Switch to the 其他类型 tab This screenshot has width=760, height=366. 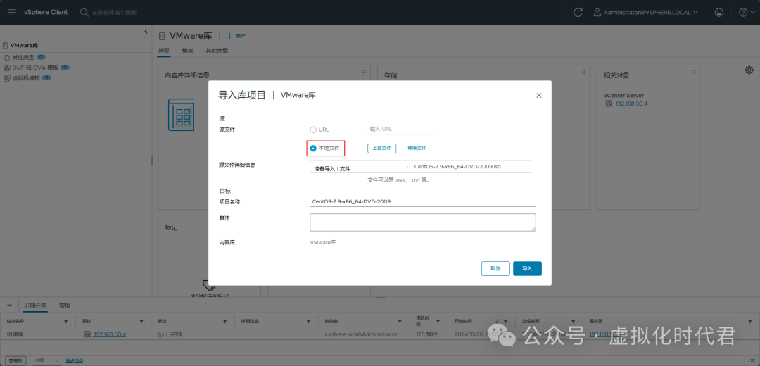[x=217, y=51]
